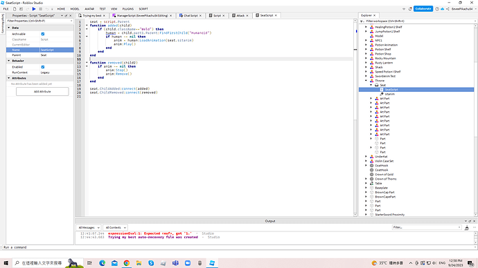Collapse the Behavior properties section

click(9, 61)
